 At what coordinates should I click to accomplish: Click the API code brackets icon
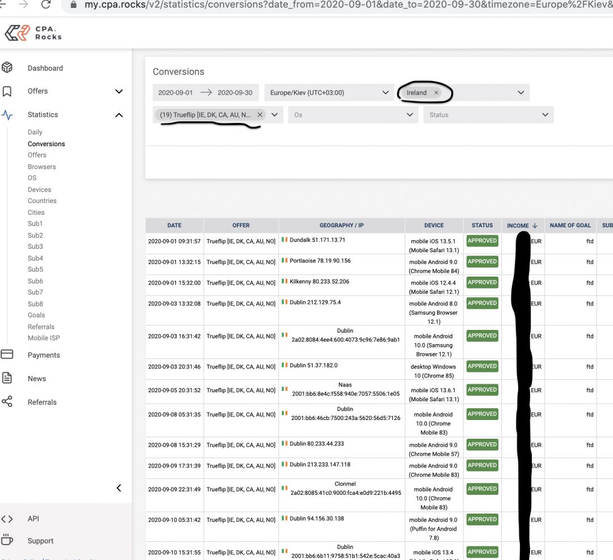point(7,519)
